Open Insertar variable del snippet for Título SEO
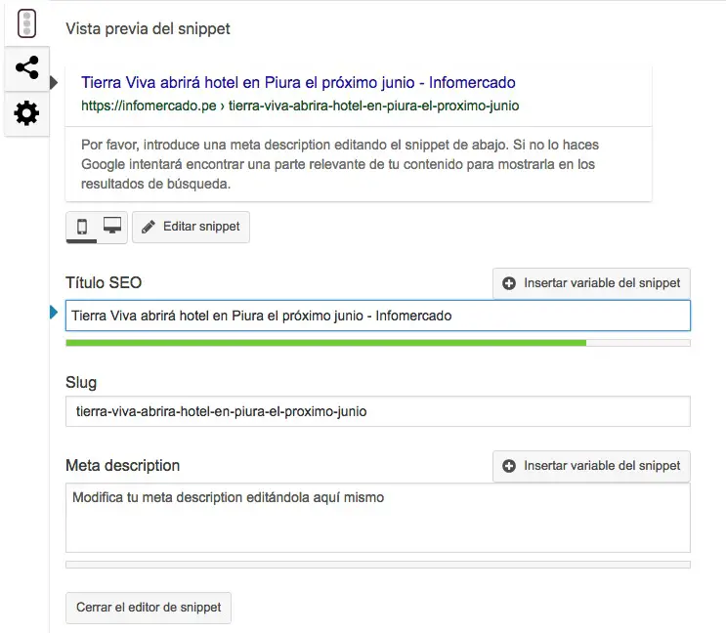The height and width of the screenshot is (633, 726). point(591,283)
